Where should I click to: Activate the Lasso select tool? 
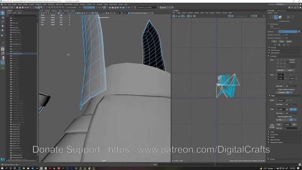(2, 17)
